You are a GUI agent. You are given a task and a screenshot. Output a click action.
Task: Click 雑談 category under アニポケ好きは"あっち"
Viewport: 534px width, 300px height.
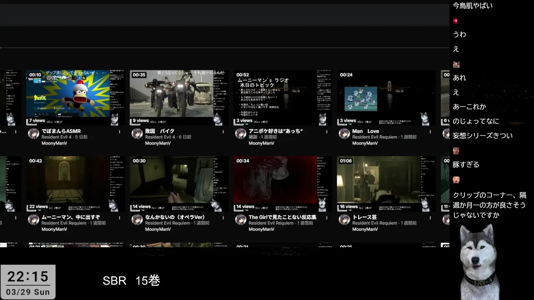click(x=253, y=137)
